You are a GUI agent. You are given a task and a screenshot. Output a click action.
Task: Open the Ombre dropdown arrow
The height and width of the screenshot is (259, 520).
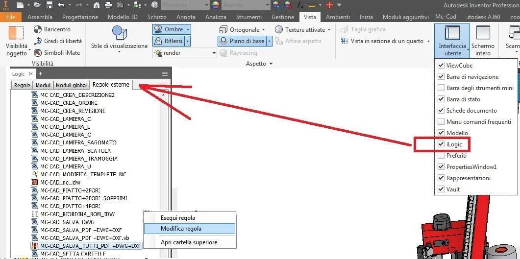coord(188,29)
